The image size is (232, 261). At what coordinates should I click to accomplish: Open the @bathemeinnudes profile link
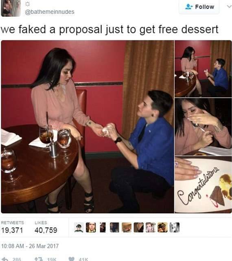click(x=50, y=12)
